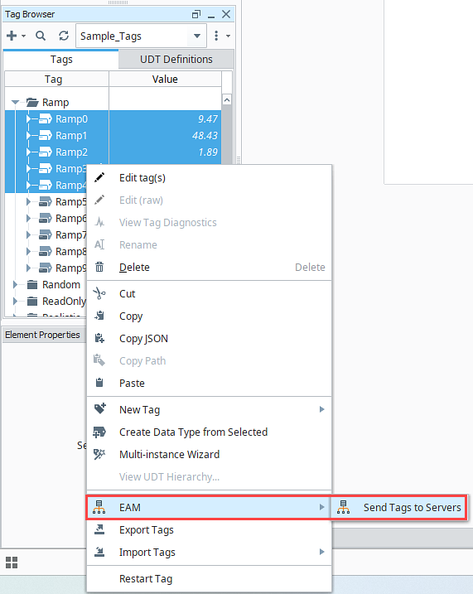Click the scissors Cut icon
The width and height of the screenshot is (473, 594).
click(99, 293)
